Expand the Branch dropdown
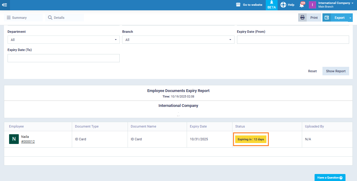Viewport: 357px width, 181px height. pos(178,40)
